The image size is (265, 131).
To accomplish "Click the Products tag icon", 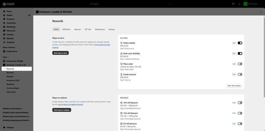I will pyautogui.click(x=4, y=19).
